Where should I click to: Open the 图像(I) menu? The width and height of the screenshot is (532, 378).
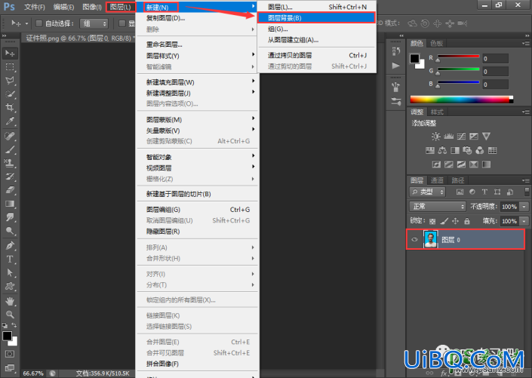[92, 7]
